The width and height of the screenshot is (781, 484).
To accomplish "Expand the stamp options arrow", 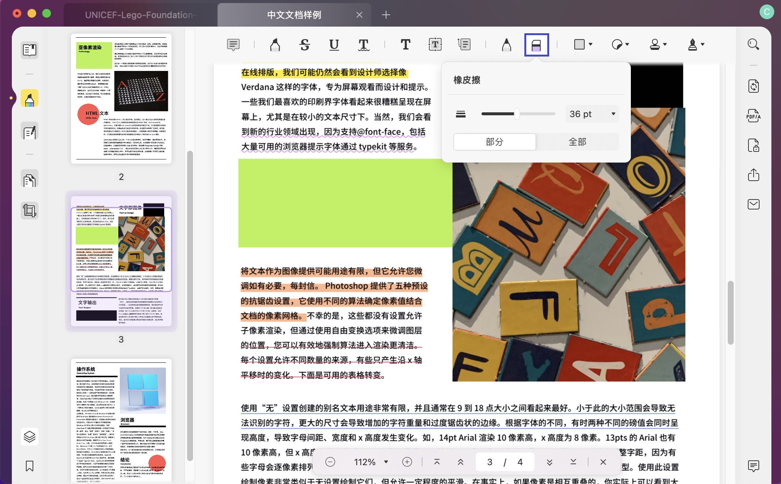I will coord(665,44).
